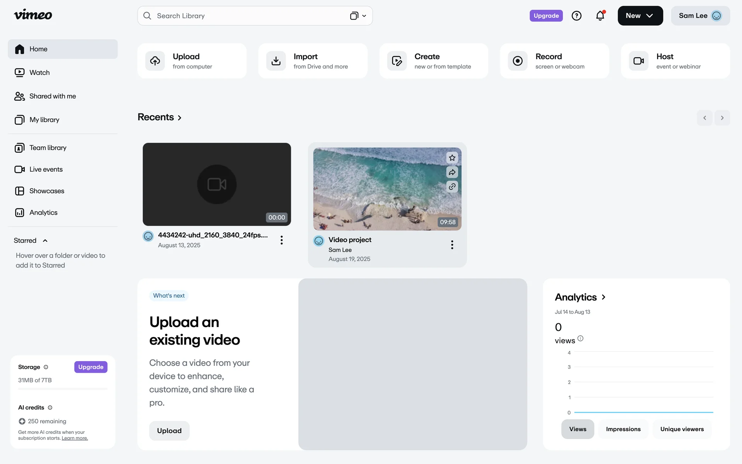
Task: Open the New dropdown button
Action: [x=640, y=16]
